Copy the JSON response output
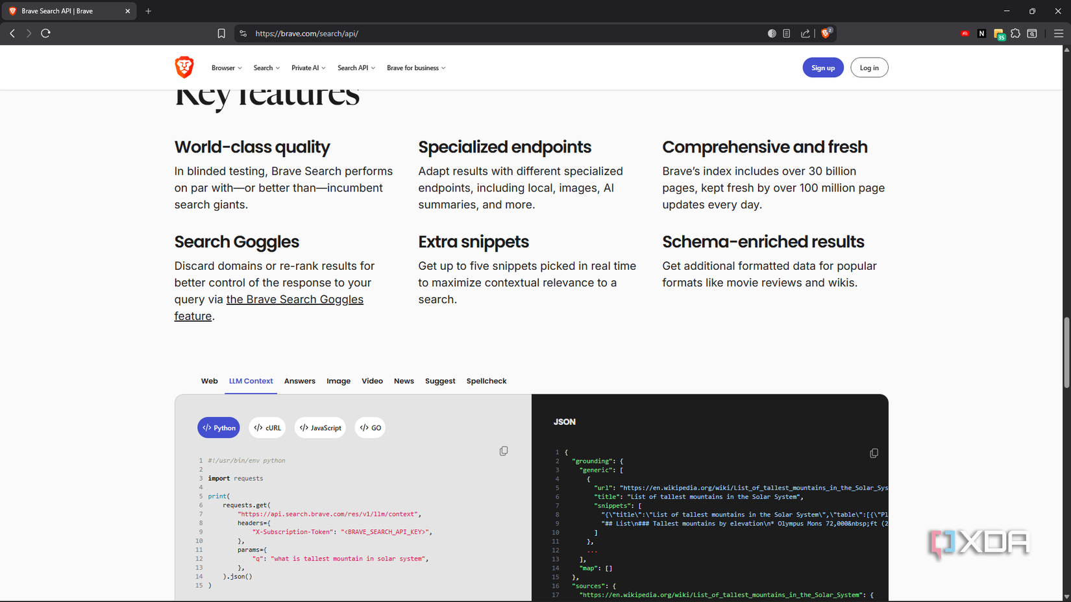The width and height of the screenshot is (1071, 602). pyautogui.click(x=874, y=453)
